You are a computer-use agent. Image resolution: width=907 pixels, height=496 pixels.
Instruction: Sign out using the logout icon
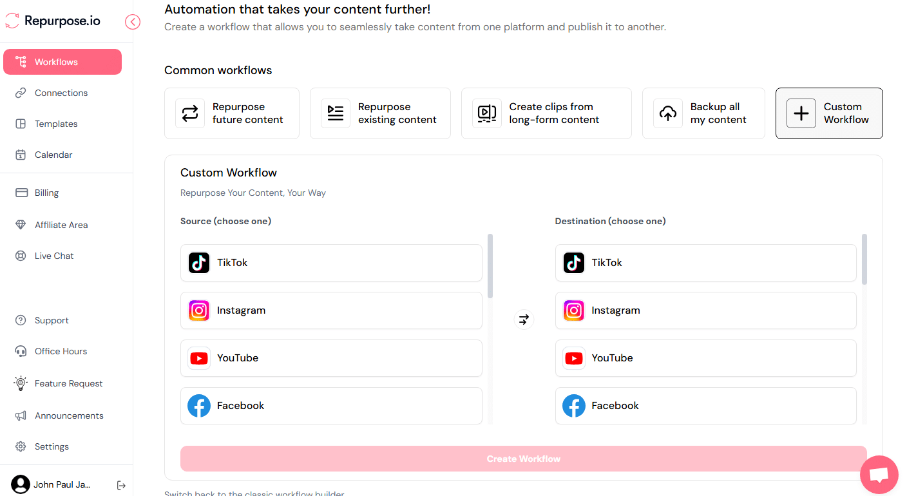coord(121,485)
